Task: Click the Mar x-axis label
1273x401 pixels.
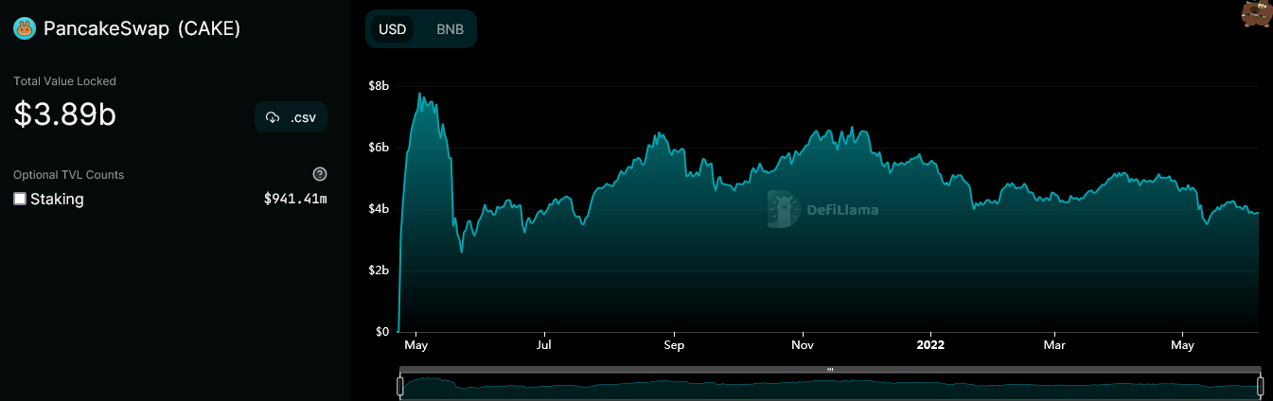Action: [1055, 346]
